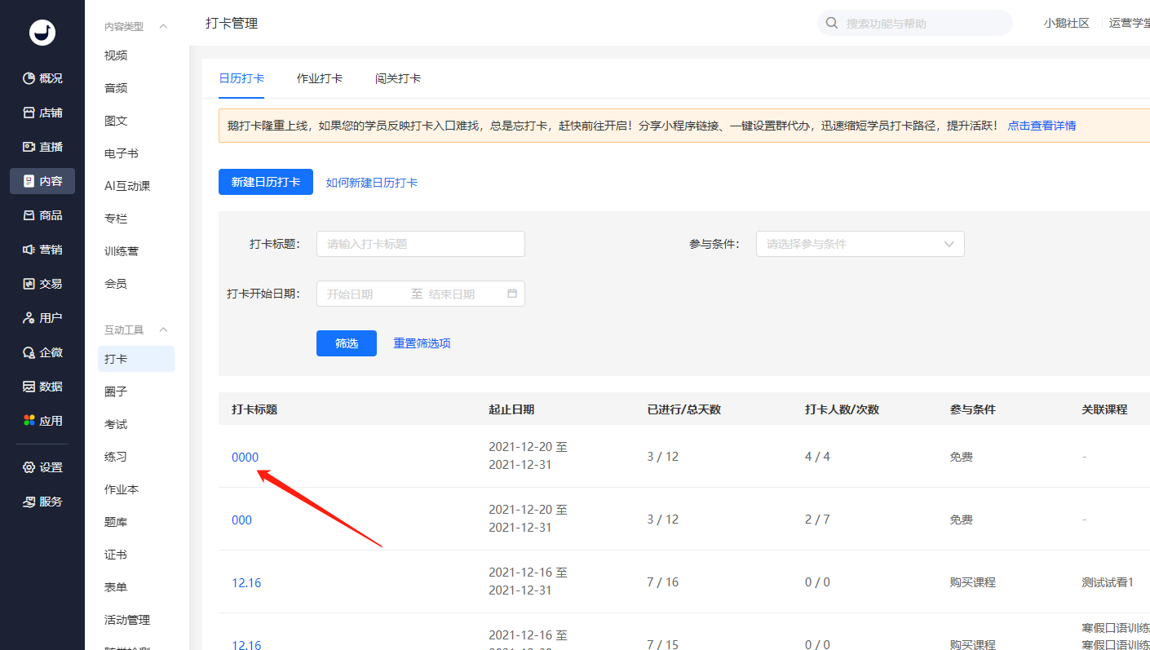Screen dimensions: 1150x650
Task: Click 起止日期 column header
Action: pos(511,409)
